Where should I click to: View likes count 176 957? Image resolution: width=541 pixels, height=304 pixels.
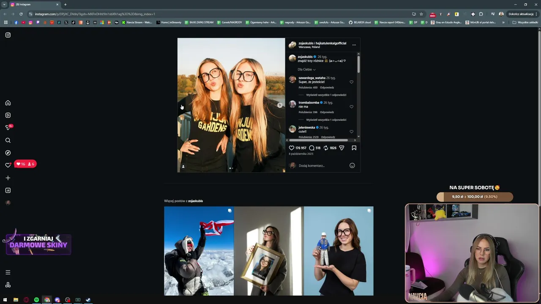301,148
